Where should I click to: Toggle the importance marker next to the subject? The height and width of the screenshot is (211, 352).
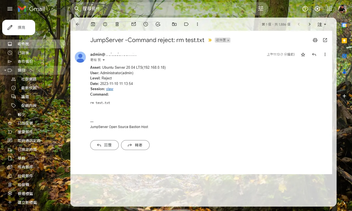coord(210,40)
